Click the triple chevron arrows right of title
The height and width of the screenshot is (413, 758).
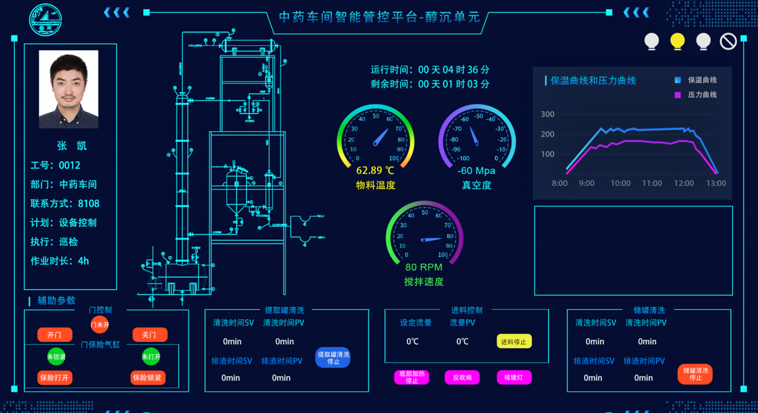click(x=636, y=13)
